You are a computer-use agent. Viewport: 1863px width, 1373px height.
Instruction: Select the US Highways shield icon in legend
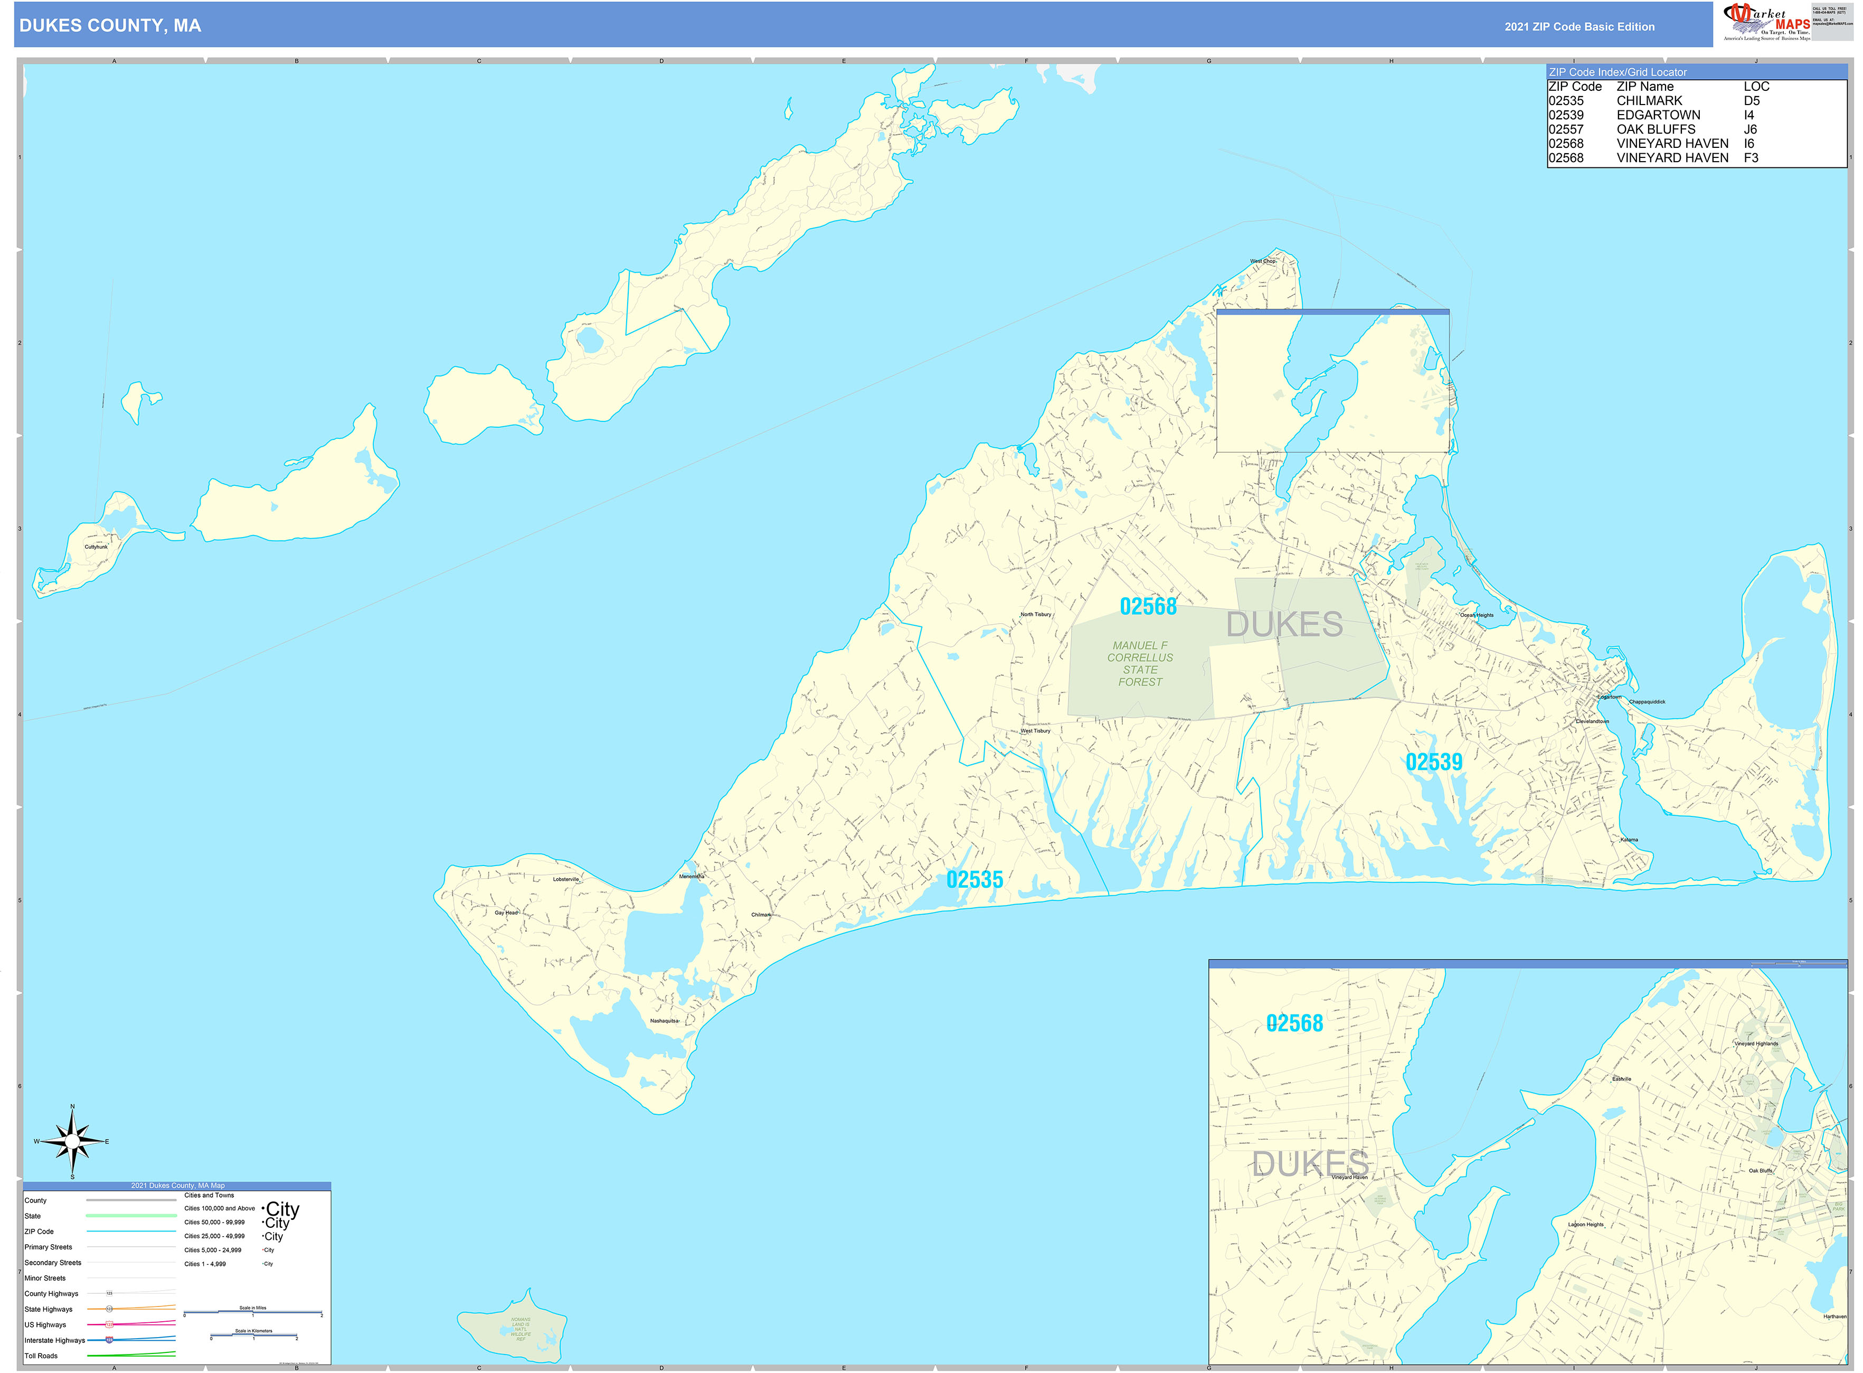pos(109,1324)
